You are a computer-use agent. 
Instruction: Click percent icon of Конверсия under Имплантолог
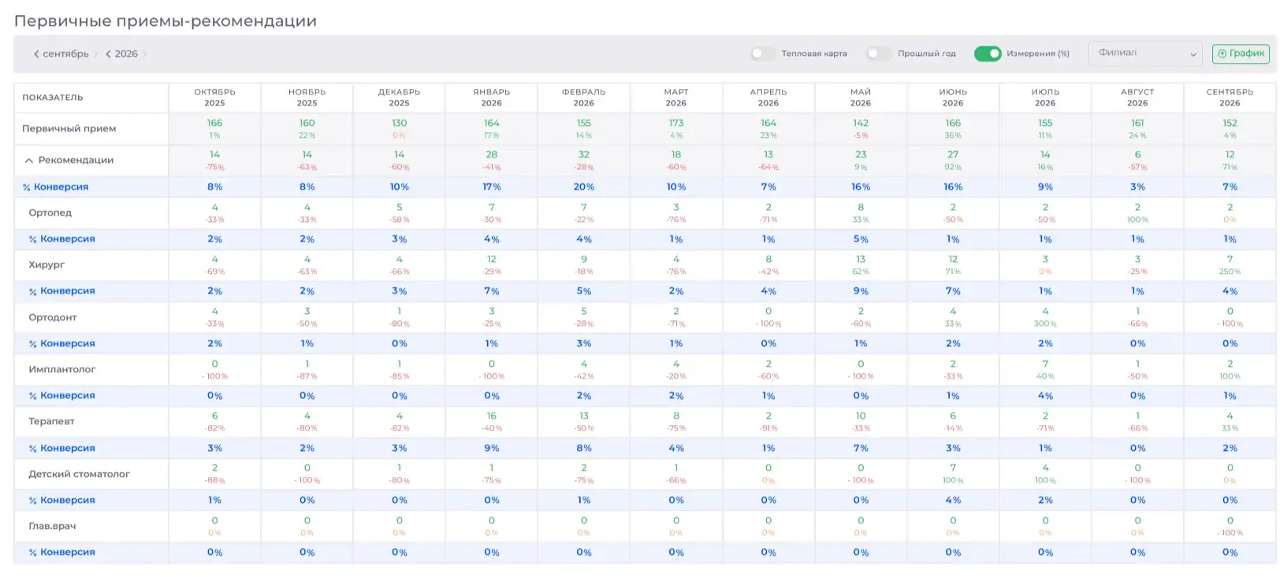(32, 396)
